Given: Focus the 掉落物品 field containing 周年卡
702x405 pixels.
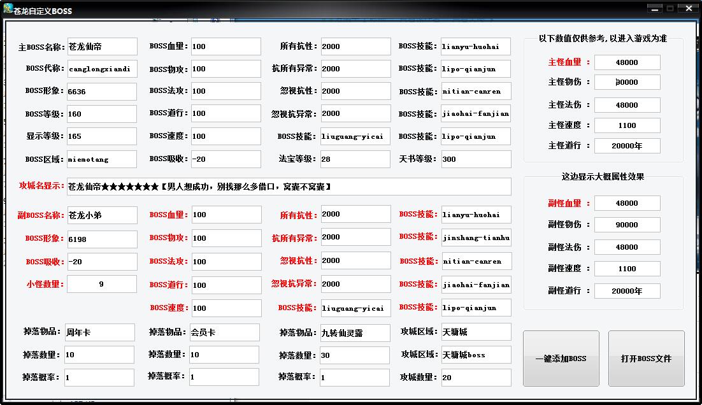Looking at the screenshot, I should pos(99,332).
